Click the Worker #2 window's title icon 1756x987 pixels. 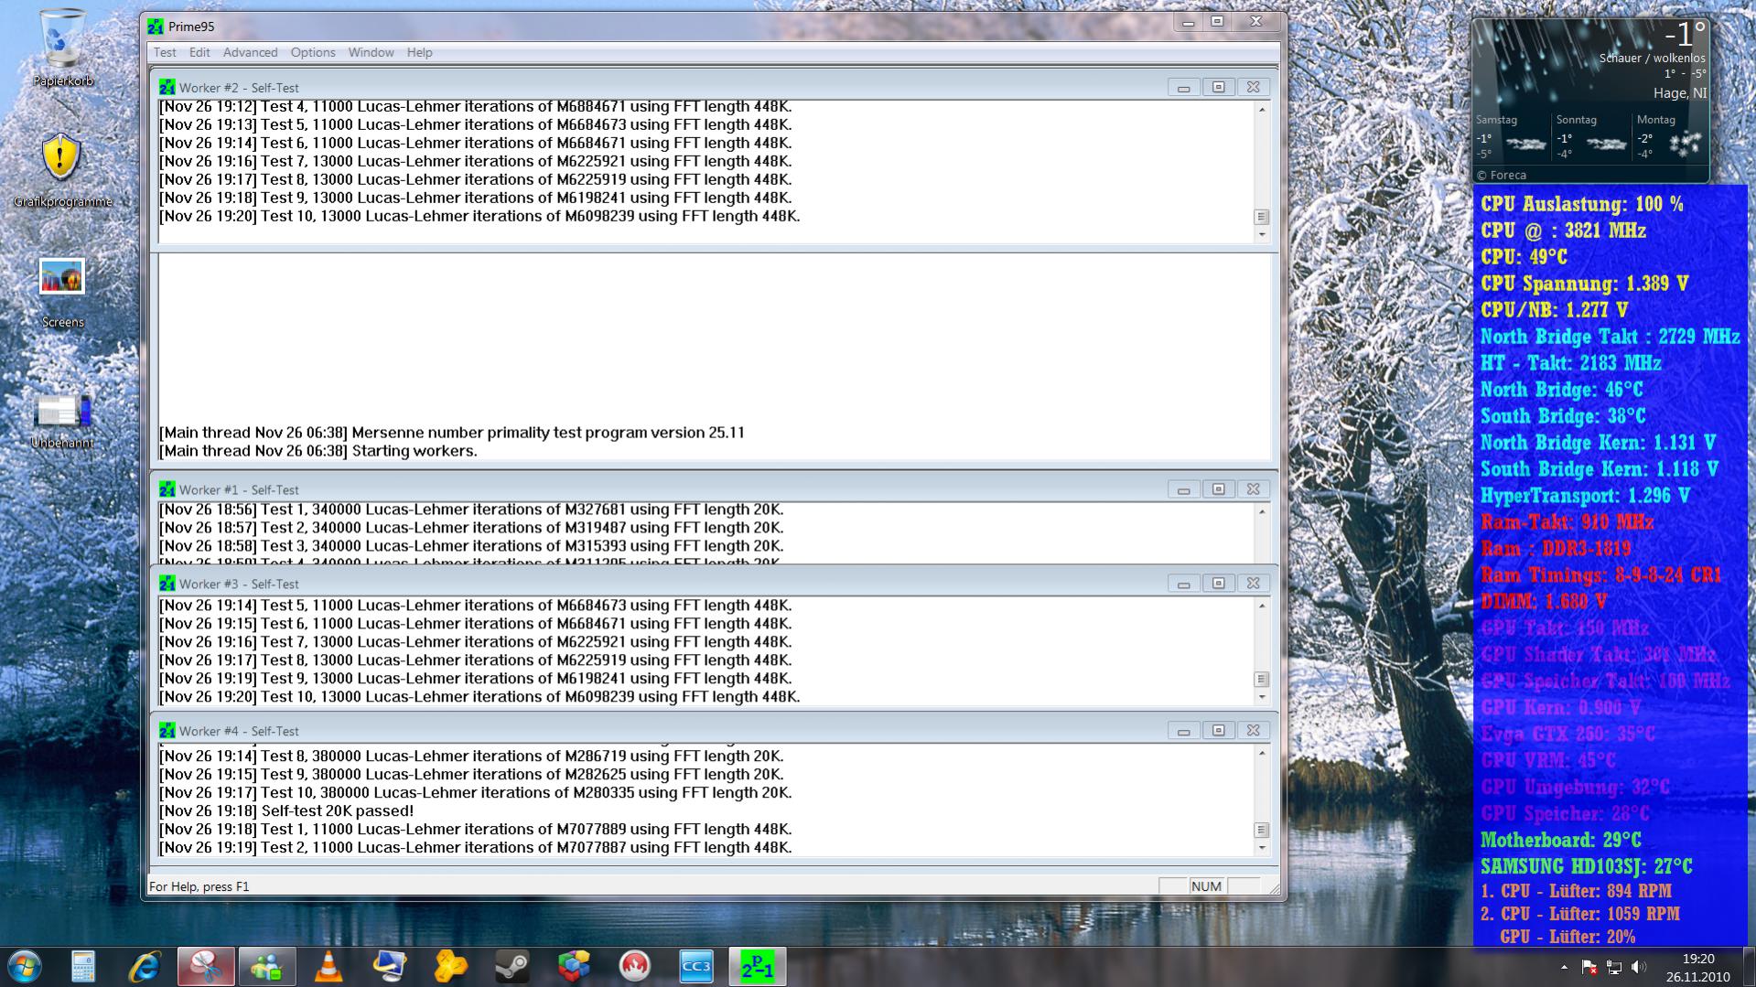[167, 87]
